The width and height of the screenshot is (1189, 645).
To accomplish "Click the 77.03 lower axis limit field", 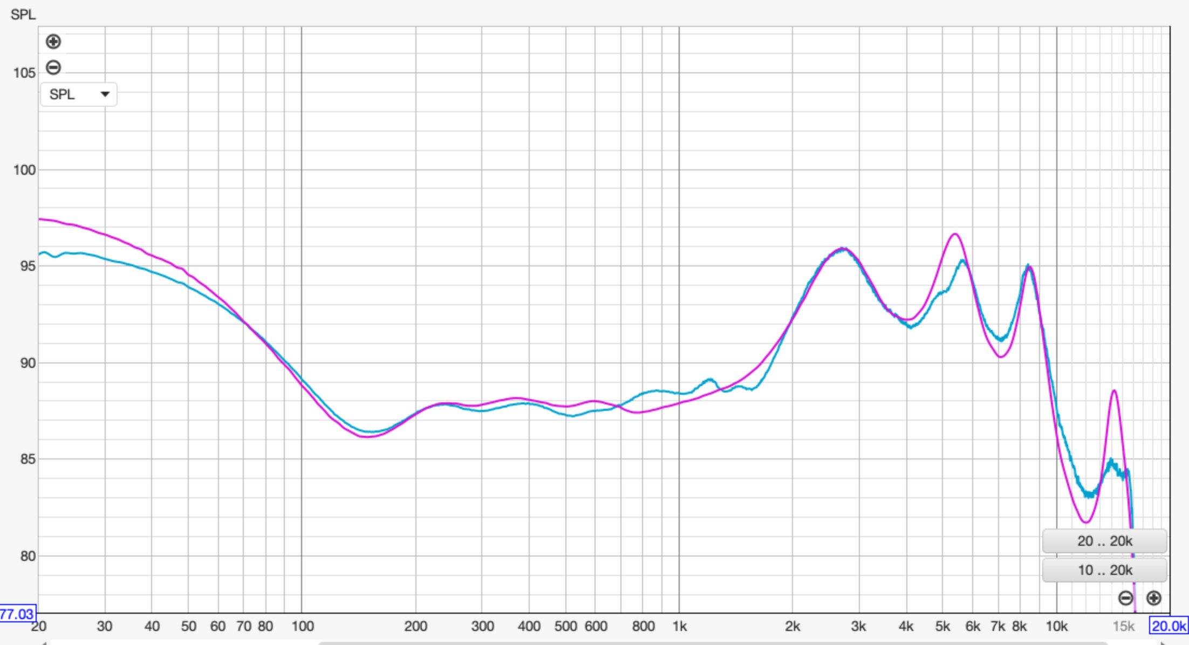I will (x=17, y=614).
